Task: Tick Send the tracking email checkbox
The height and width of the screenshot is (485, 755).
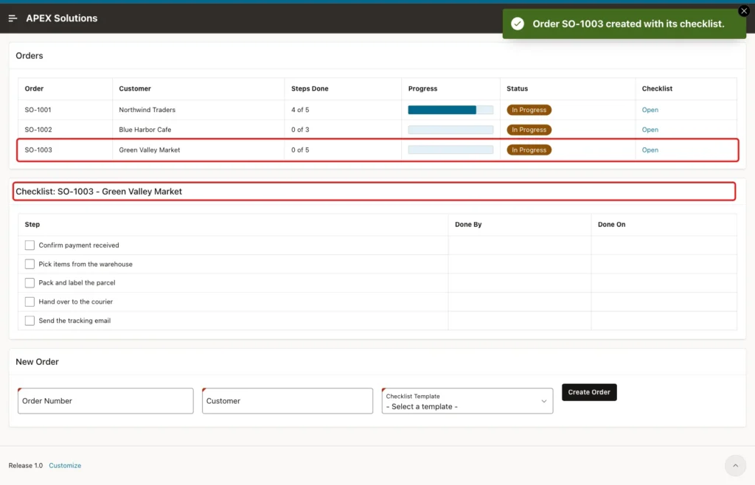Action: [29, 321]
